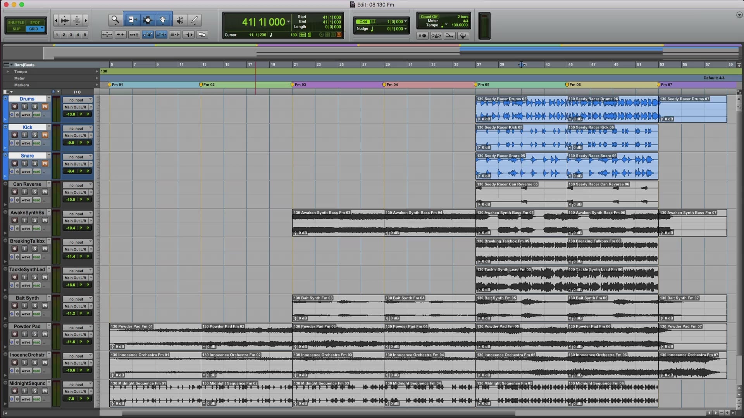Open Edit window view selector
Screen dimensions: 744x418
pos(8,92)
